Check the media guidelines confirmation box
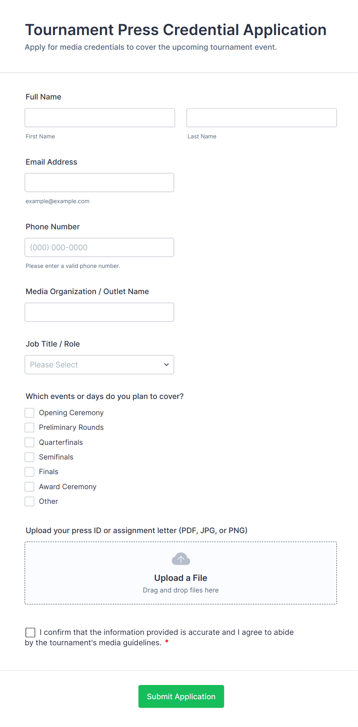The image size is (358, 727). click(30, 633)
